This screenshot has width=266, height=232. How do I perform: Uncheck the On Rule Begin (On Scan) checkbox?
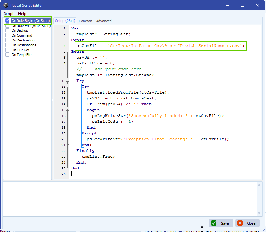(7, 20)
